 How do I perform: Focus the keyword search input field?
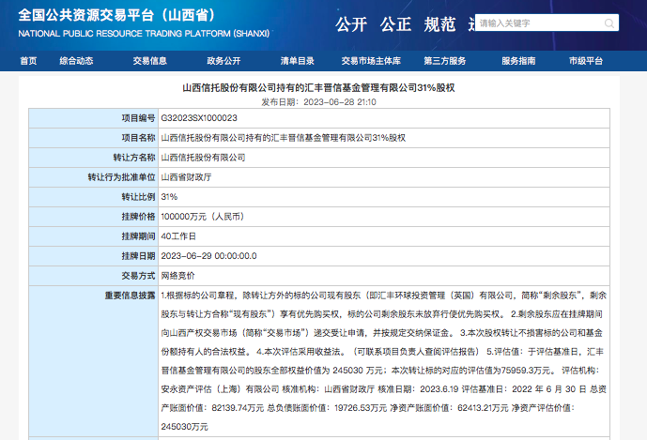(547, 23)
